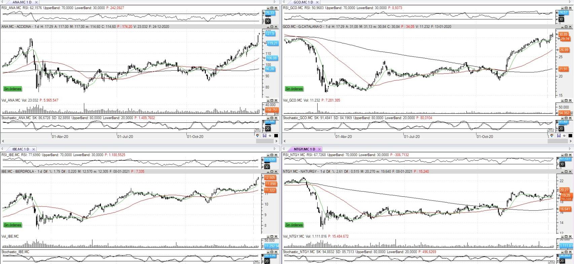
Task: Select the GCO.MC 1 D tab
Action: click(303, 2)
